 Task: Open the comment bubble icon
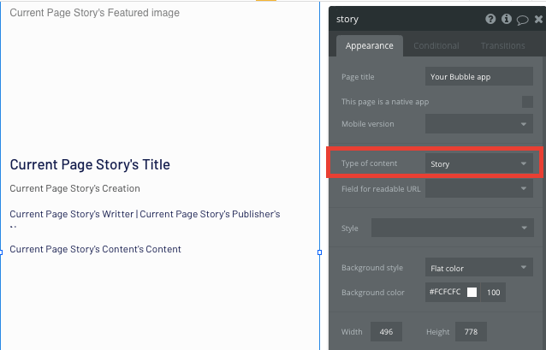522,20
